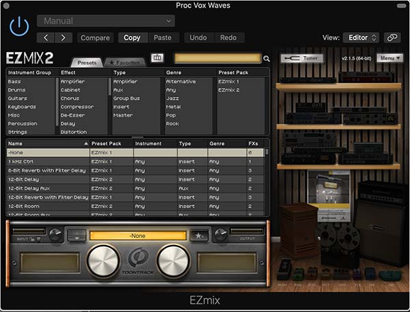Toggle the plugin power bypass button
The width and height of the screenshot is (410, 312).
point(19,27)
